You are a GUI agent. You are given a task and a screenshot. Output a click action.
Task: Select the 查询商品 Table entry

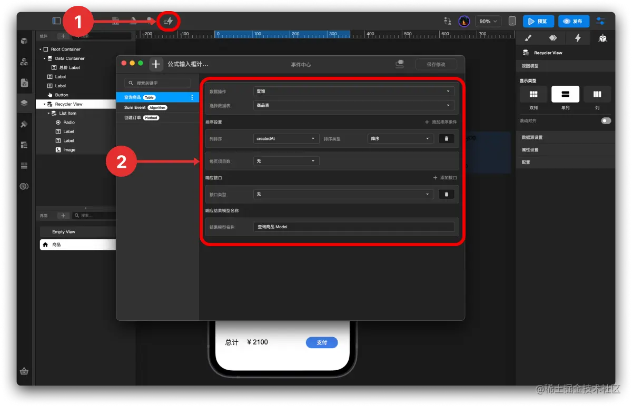click(x=157, y=97)
